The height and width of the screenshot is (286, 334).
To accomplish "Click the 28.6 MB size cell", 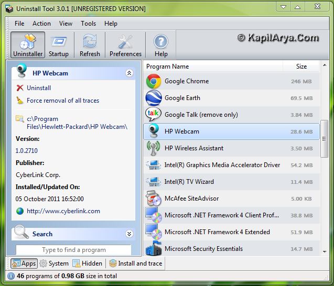I will tap(301, 131).
